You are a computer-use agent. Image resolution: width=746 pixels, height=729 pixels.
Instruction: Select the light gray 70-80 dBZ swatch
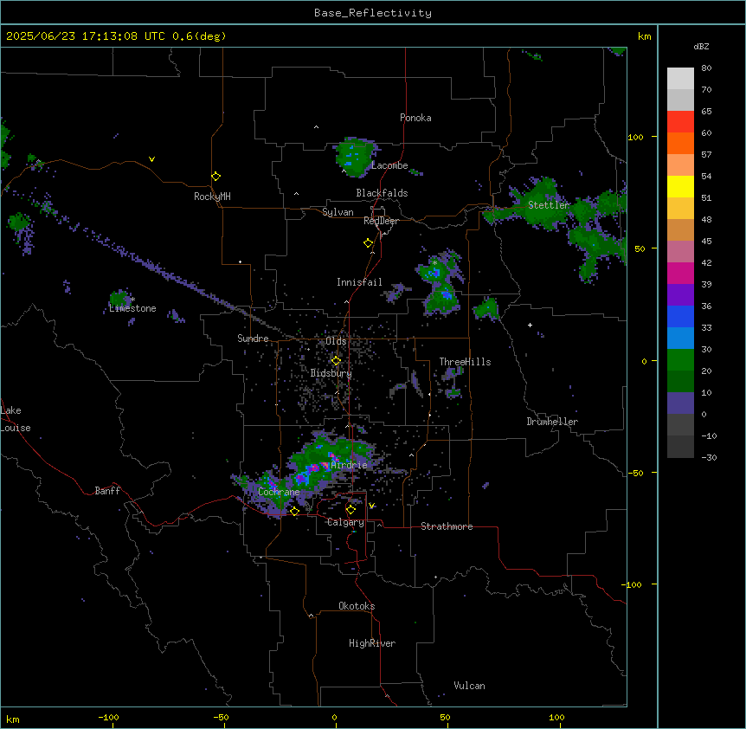680,79
